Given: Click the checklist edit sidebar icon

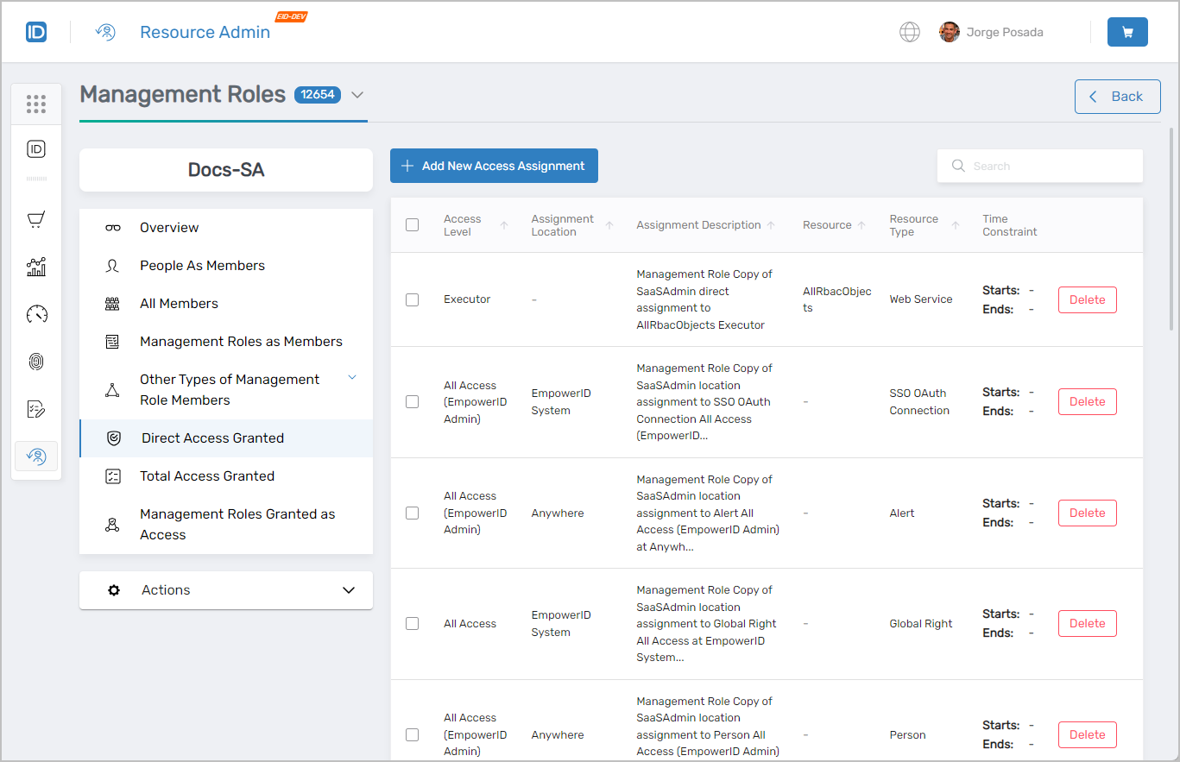Looking at the screenshot, I should [36, 409].
